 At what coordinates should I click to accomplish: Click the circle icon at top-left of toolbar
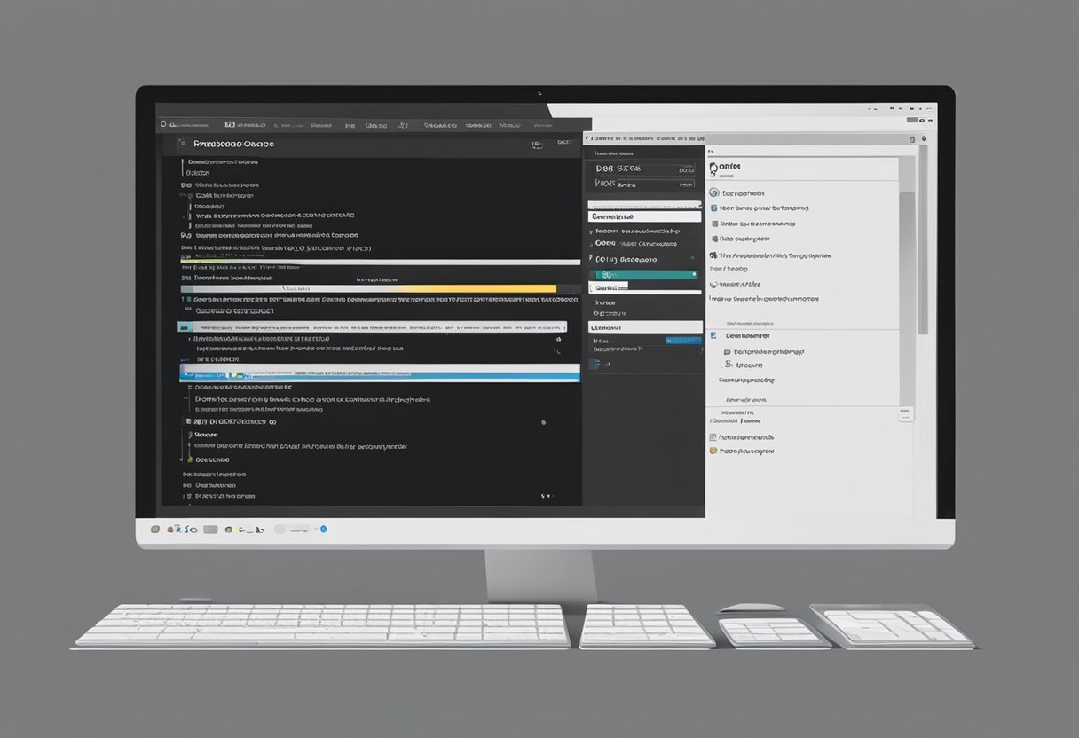point(161,125)
